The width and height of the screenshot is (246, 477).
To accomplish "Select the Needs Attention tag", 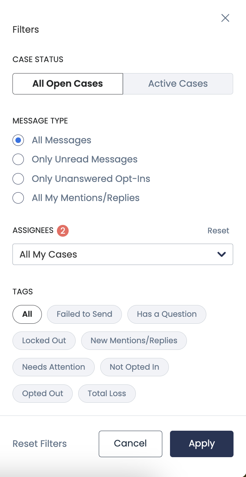I will 54,367.
